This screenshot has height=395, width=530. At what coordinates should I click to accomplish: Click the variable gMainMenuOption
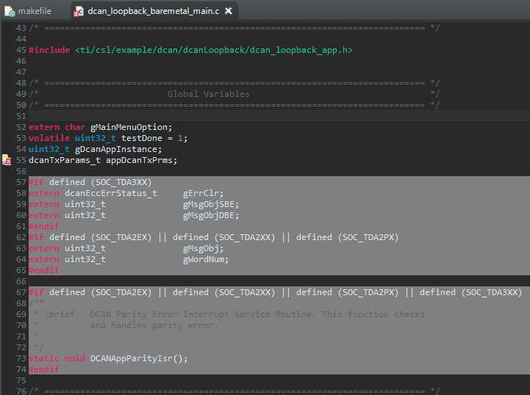(129, 127)
